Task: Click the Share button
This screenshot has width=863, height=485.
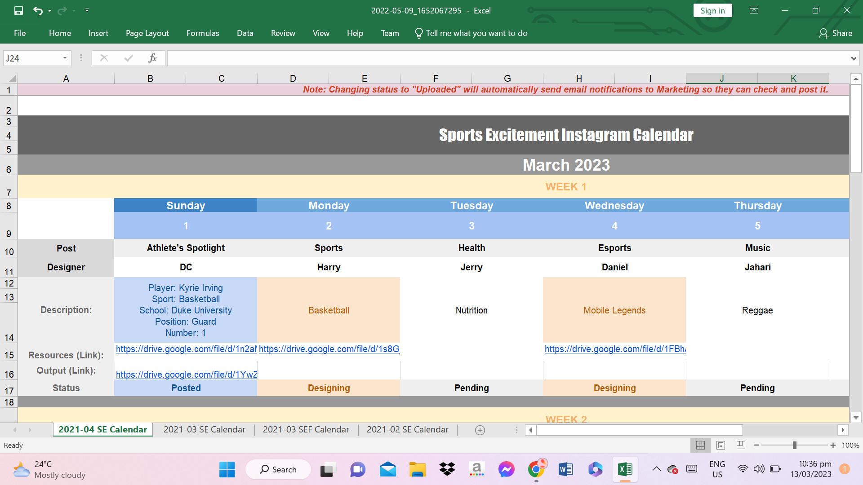Action: pos(836,33)
